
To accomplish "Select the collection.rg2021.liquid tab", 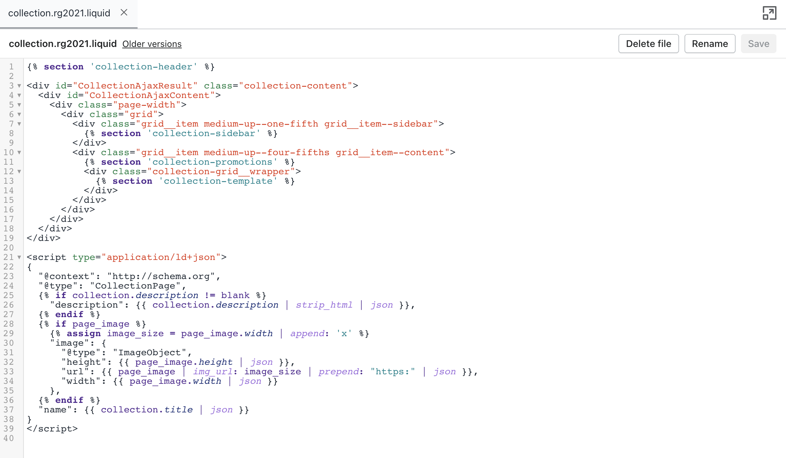I will (59, 13).
